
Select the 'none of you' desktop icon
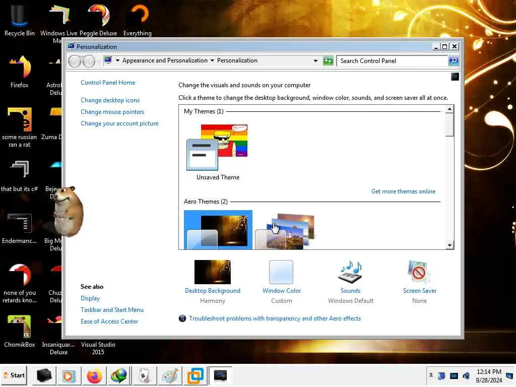coord(19,283)
